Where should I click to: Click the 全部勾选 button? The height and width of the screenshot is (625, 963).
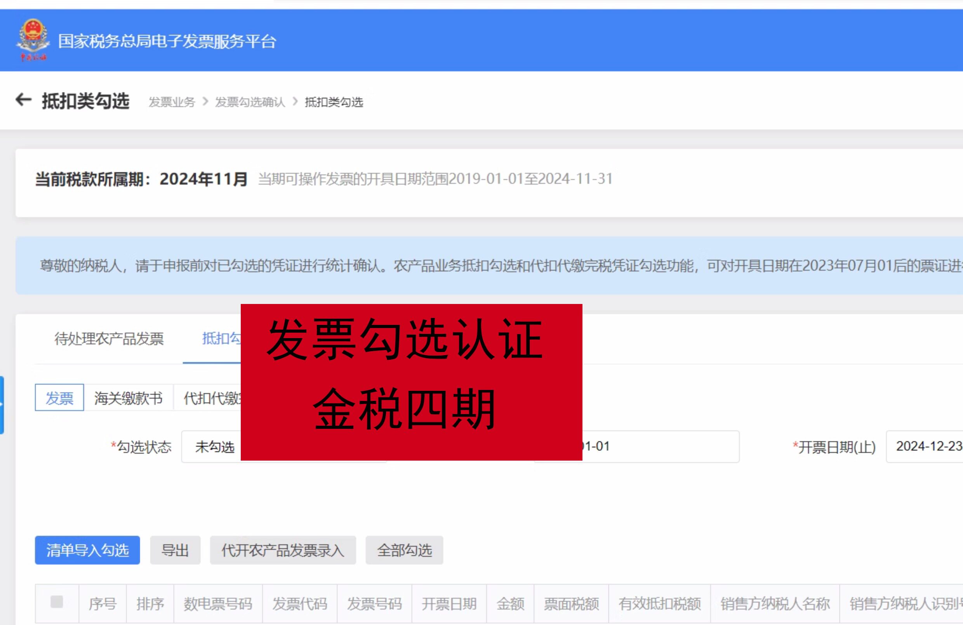point(404,550)
